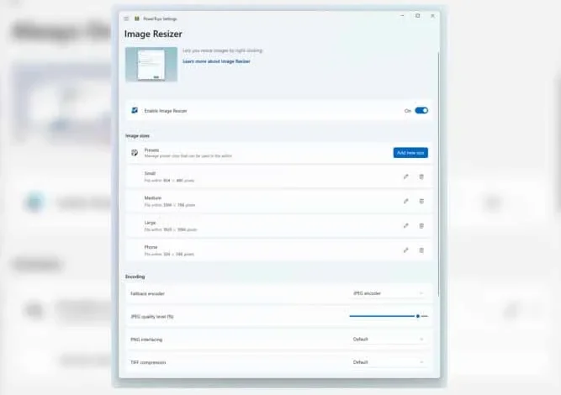Delete the Medium preset
Viewport: 561px width, 395px height.
point(421,201)
